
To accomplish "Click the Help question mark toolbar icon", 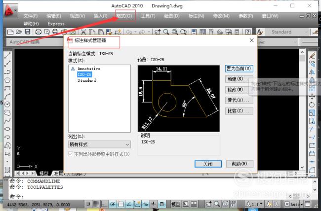I will [248, 32].
